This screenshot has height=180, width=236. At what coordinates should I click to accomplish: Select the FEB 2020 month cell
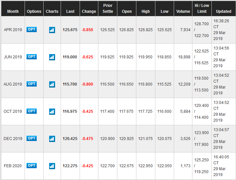[13, 166]
